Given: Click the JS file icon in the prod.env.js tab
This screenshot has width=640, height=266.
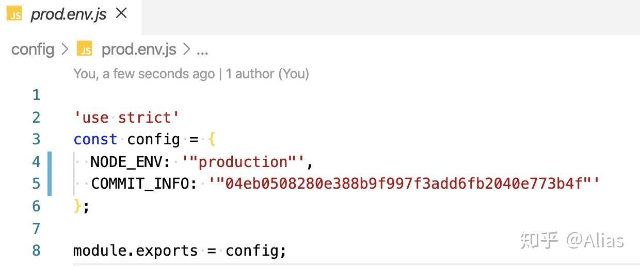Looking at the screenshot, I should [x=15, y=14].
